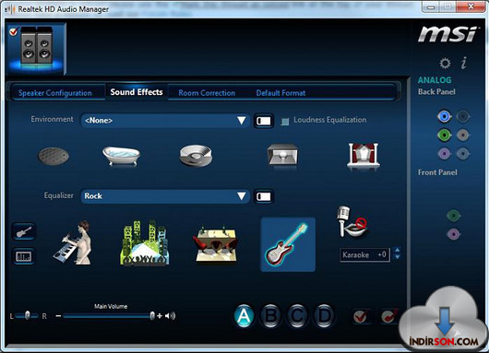The width and height of the screenshot is (489, 353).
Task: Open the Equalizer Rock dropdown list
Action: pos(165,196)
